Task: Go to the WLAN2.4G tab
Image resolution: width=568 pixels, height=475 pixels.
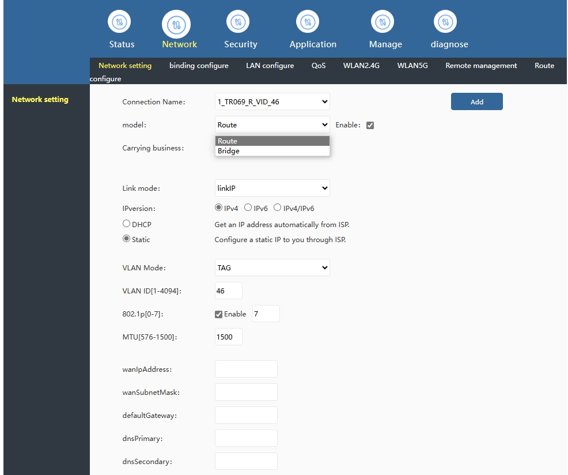Action: (361, 66)
